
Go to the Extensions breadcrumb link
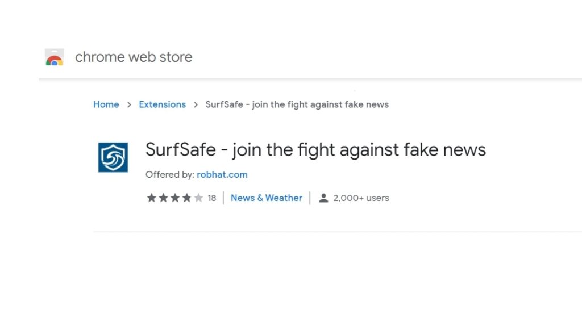tap(162, 104)
